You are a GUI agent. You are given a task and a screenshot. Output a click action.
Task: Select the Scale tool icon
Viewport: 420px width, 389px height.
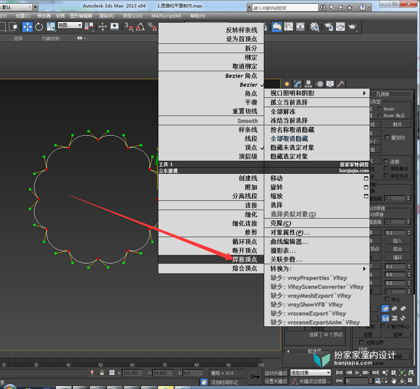point(51,26)
